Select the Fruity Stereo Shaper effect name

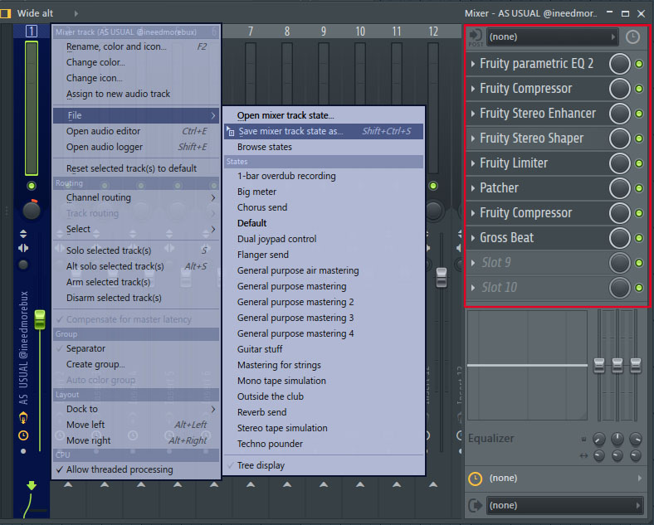click(x=531, y=139)
